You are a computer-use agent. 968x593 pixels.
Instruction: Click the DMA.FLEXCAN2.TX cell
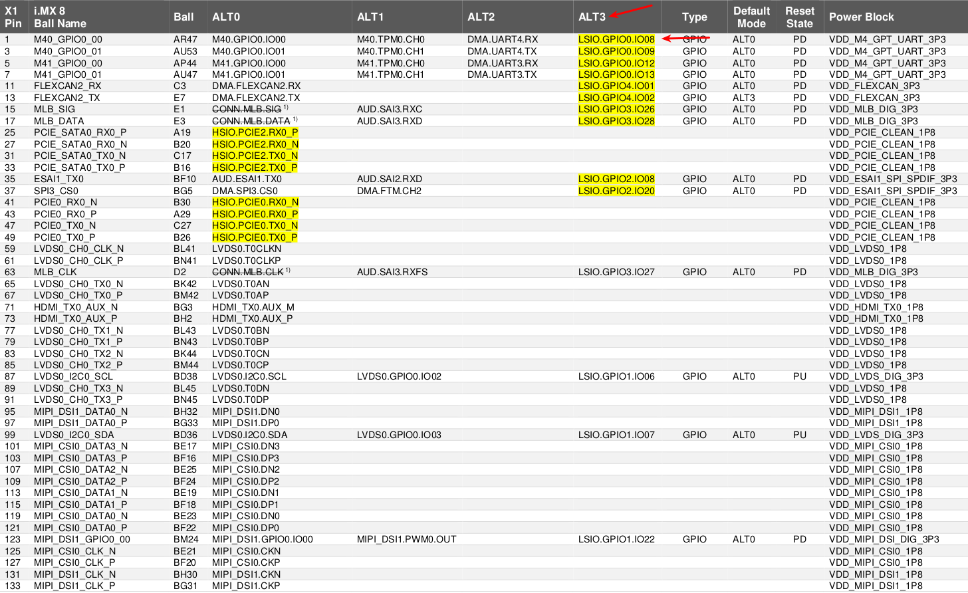[256, 98]
